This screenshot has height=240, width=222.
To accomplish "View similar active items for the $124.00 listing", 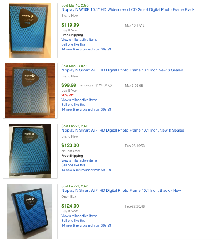I will point(79,216).
